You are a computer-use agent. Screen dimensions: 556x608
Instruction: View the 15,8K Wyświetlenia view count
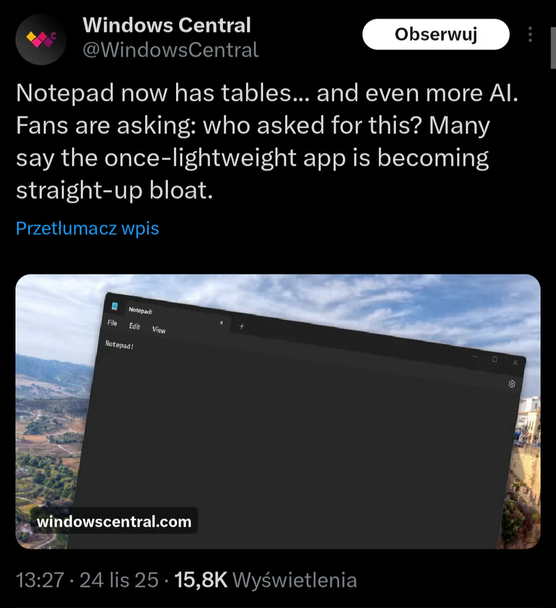click(x=266, y=580)
